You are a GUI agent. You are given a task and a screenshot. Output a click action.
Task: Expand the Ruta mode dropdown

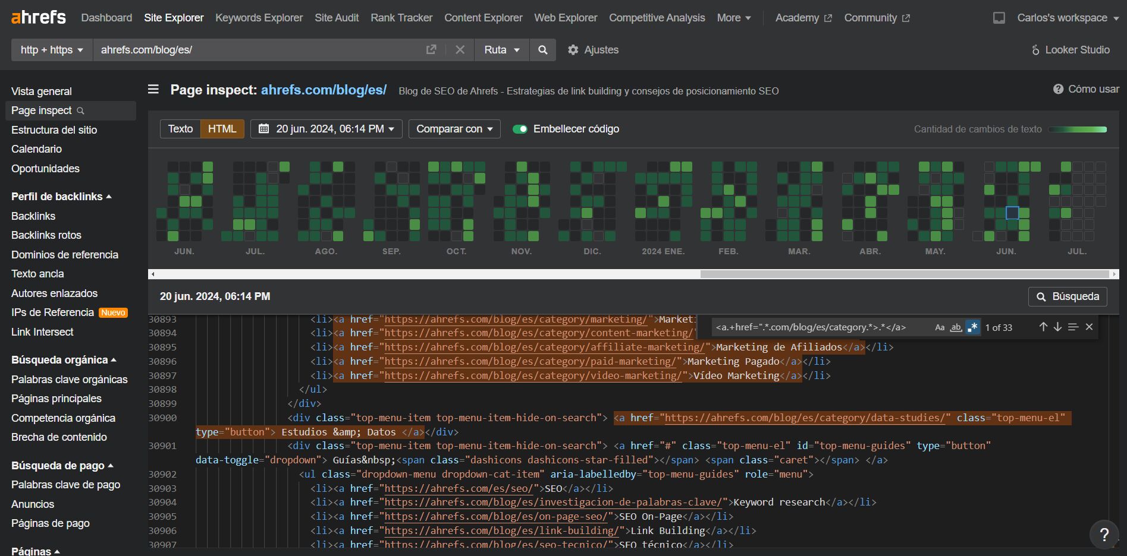coord(501,50)
